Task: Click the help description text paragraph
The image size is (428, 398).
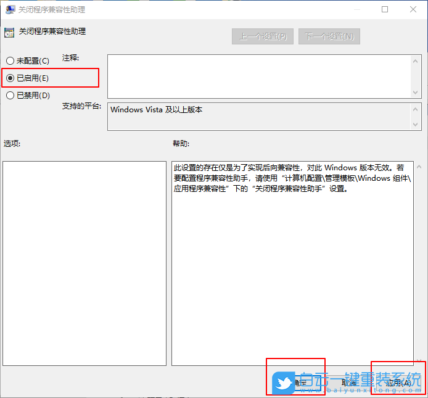Action: [292, 178]
